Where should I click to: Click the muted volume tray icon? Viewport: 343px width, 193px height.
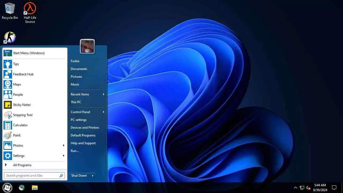point(308,188)
